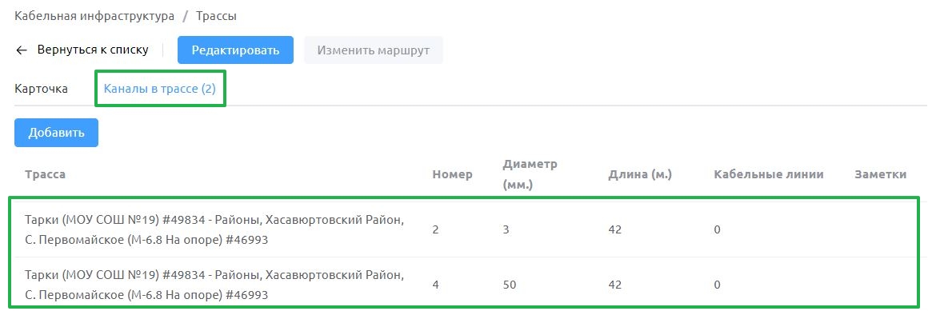Return to list via 'Вернуться к списку'
This screenshot has height=311, width=928.
[x=92, y=50]
